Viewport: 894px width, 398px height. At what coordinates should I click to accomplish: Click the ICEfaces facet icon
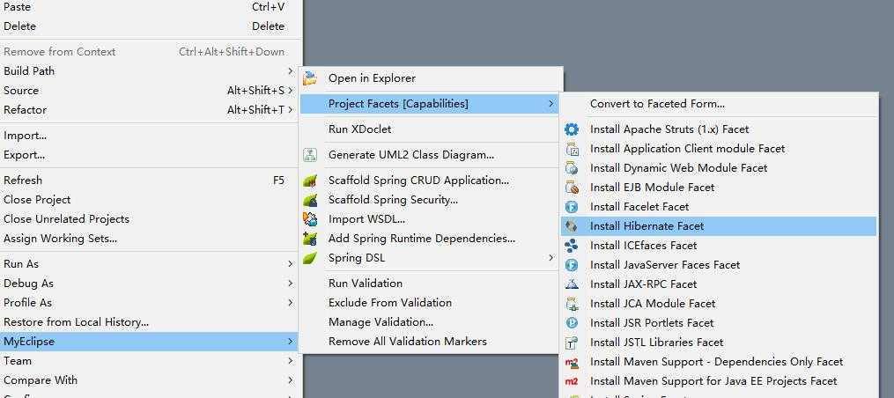(x=572, y=246)
